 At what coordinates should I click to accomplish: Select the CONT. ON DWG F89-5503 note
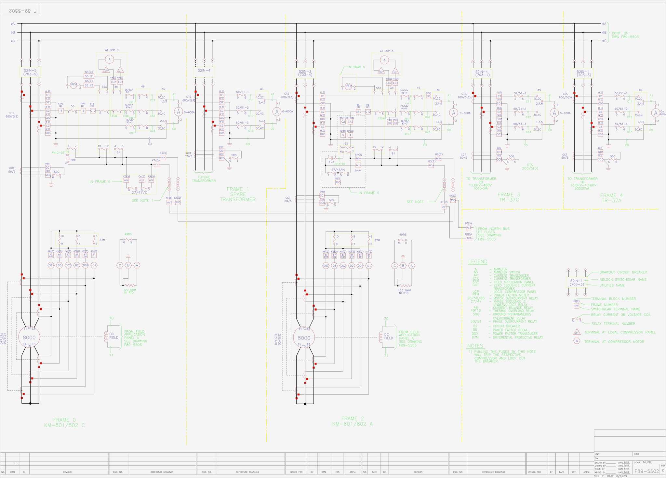click(x=625, y=35)
